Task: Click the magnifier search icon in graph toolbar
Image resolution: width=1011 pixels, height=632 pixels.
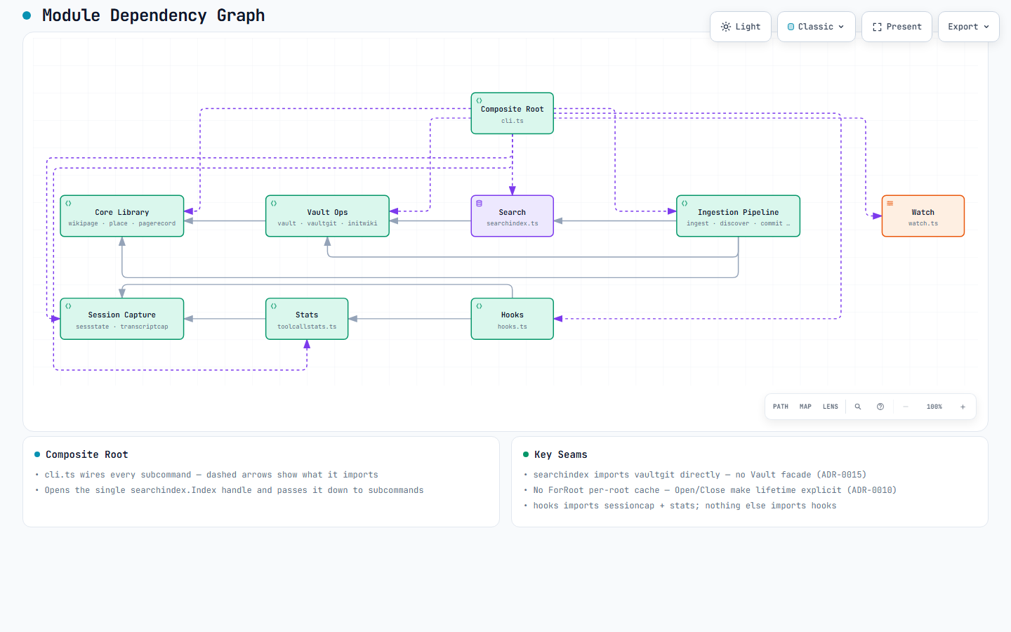Action: (858, 407)
